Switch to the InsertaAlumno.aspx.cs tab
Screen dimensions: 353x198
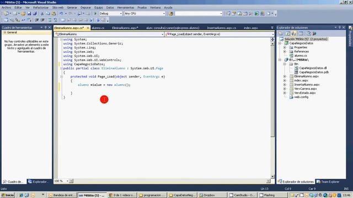222,28
